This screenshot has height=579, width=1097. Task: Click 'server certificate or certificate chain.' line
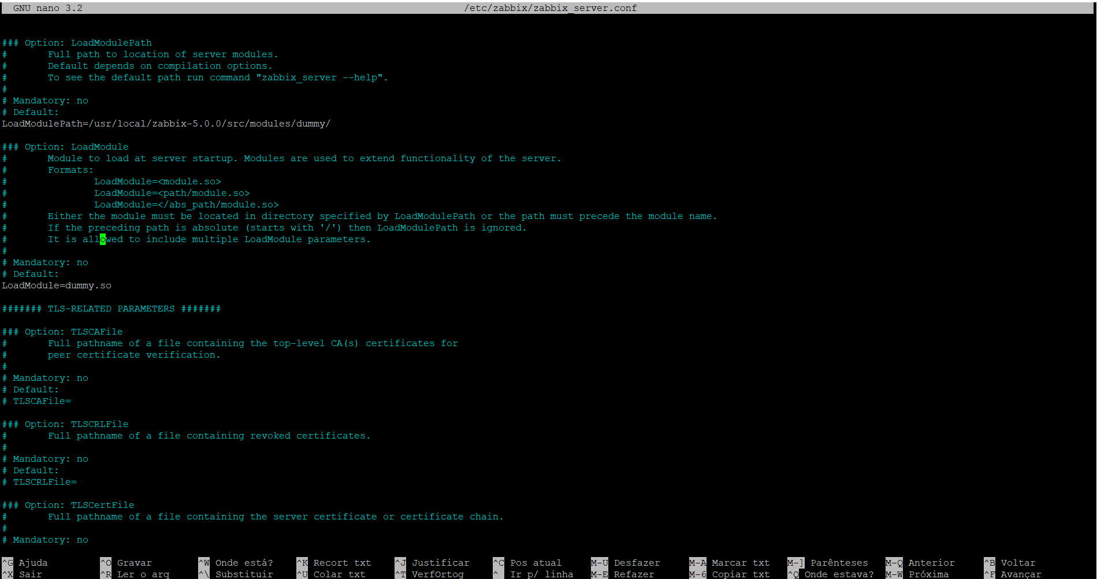[276, 517]
